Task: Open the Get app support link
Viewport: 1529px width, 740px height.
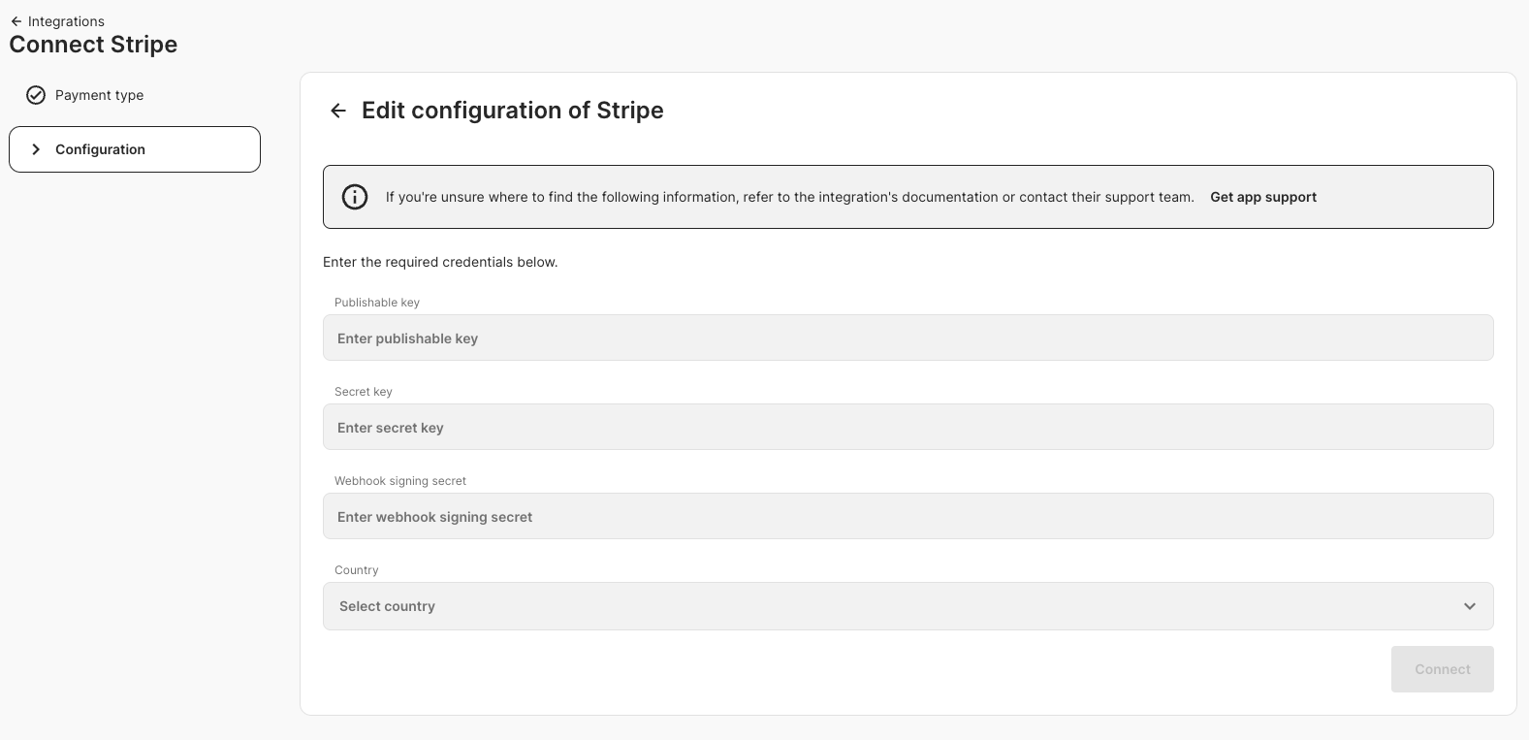Action: (1263, 197)
